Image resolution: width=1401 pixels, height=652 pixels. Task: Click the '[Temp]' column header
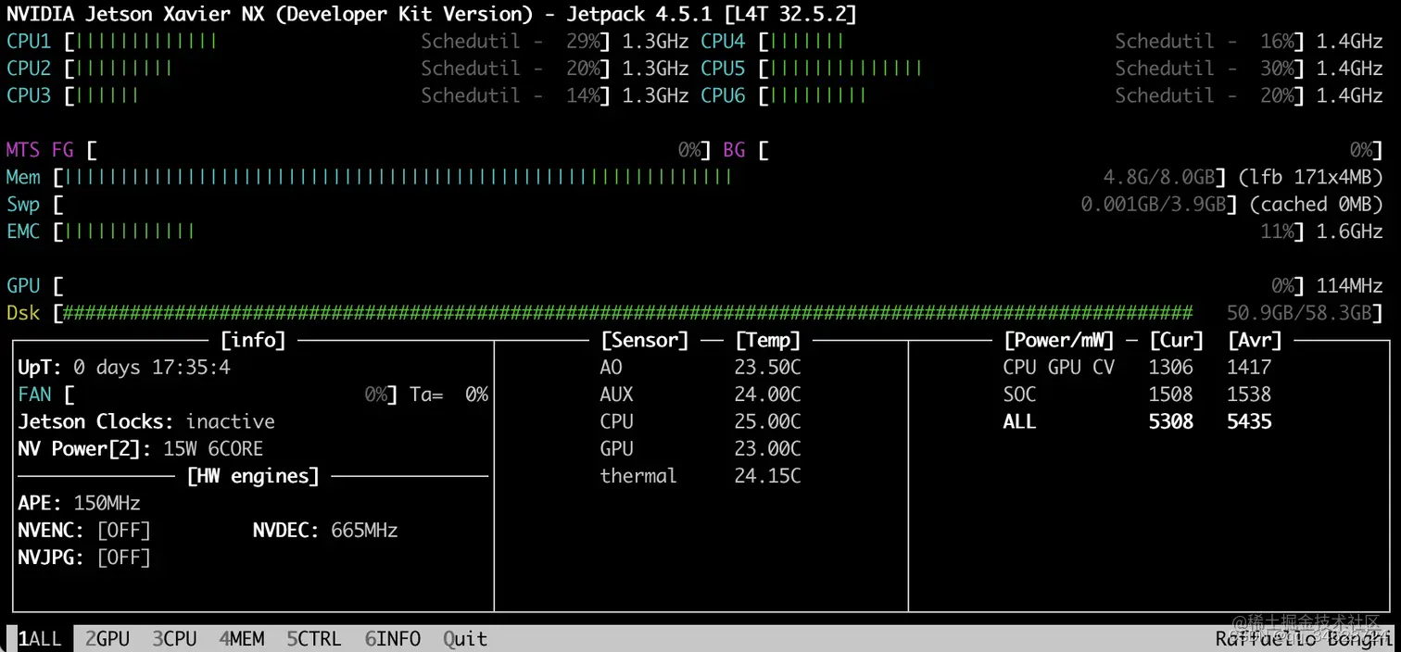(768, 340)
